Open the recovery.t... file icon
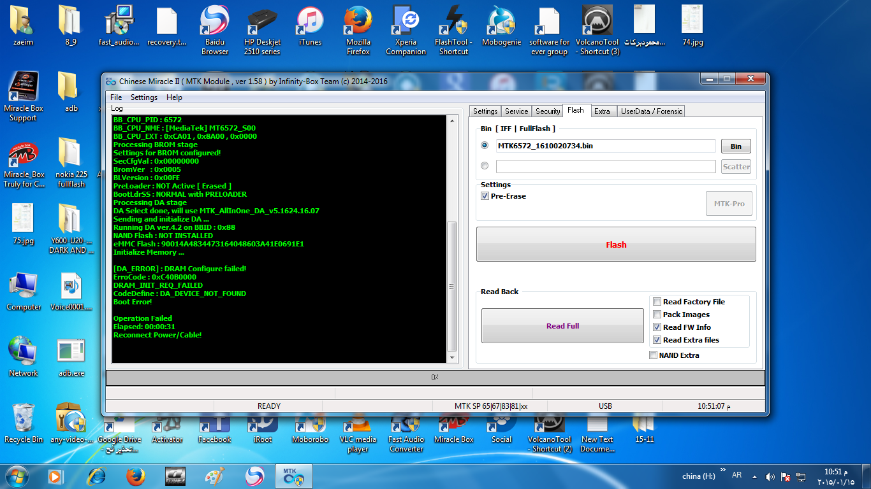Viewport: 871px width, 489px height. point(166,26)
